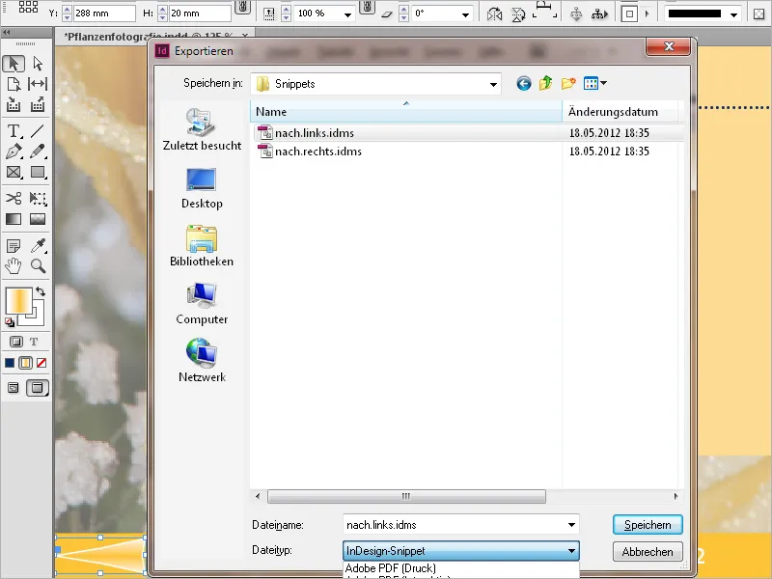Open the scale percentage dropdown
This screenshot has height=579, width=772.
(347, 14)
